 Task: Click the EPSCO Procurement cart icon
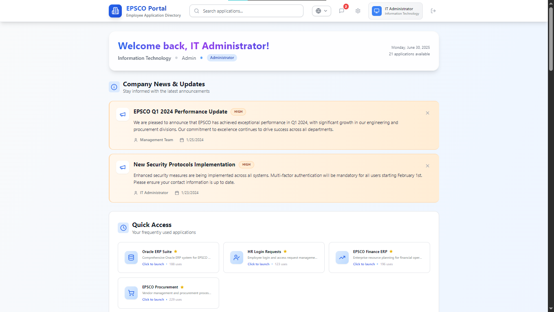click(131, 293)
